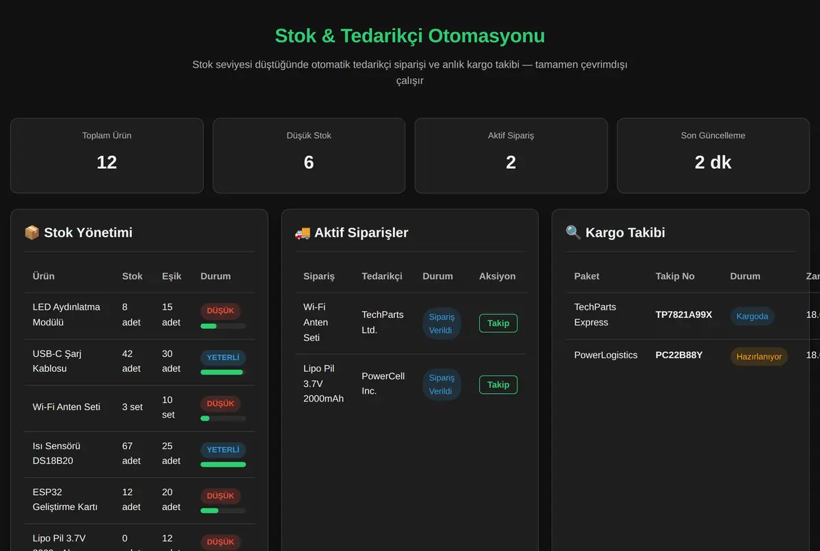Image resolution: width=820 pixels, height=551 pixels.
Task: Click the package emoji beside Stok Yönetimi
Action: [31, 232]
